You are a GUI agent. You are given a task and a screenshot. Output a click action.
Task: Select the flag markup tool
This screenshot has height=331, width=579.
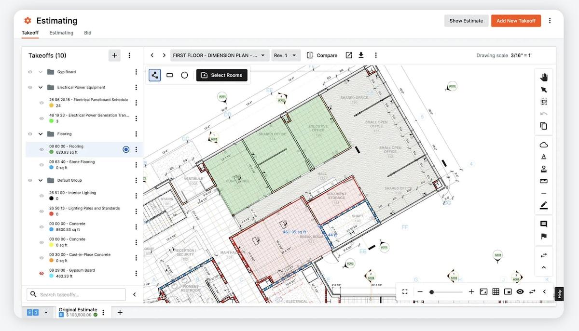pyautogui.click(x=543, y=236)
